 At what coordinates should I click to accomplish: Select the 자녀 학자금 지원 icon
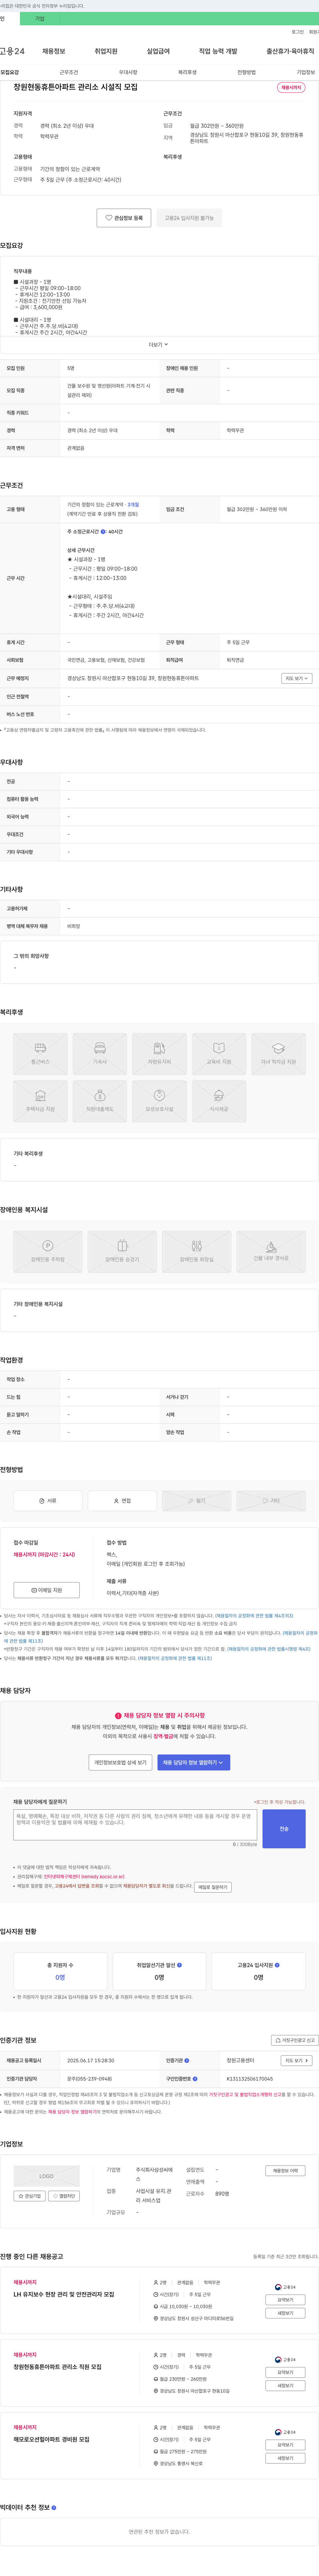[x=278, y=1054]
